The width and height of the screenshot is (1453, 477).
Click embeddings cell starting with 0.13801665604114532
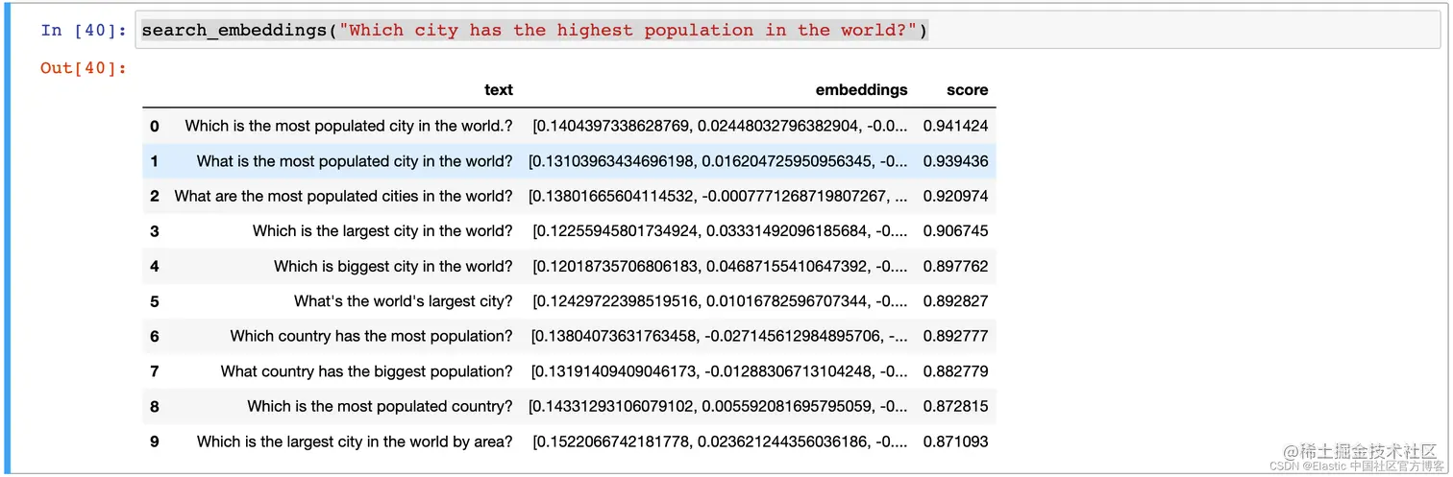point(718,196)
